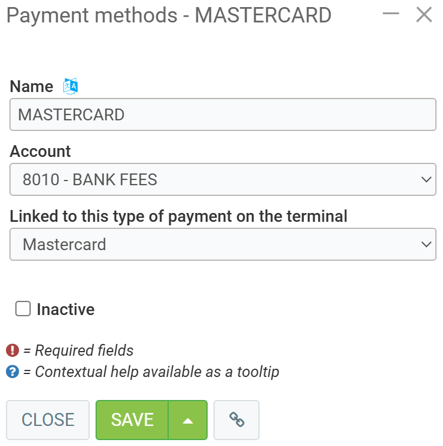Image resolution: width=443 pixels, height=446 pixels.
Task: Click the chevron arrow of the Account dropdown
Action: [426, 179]
